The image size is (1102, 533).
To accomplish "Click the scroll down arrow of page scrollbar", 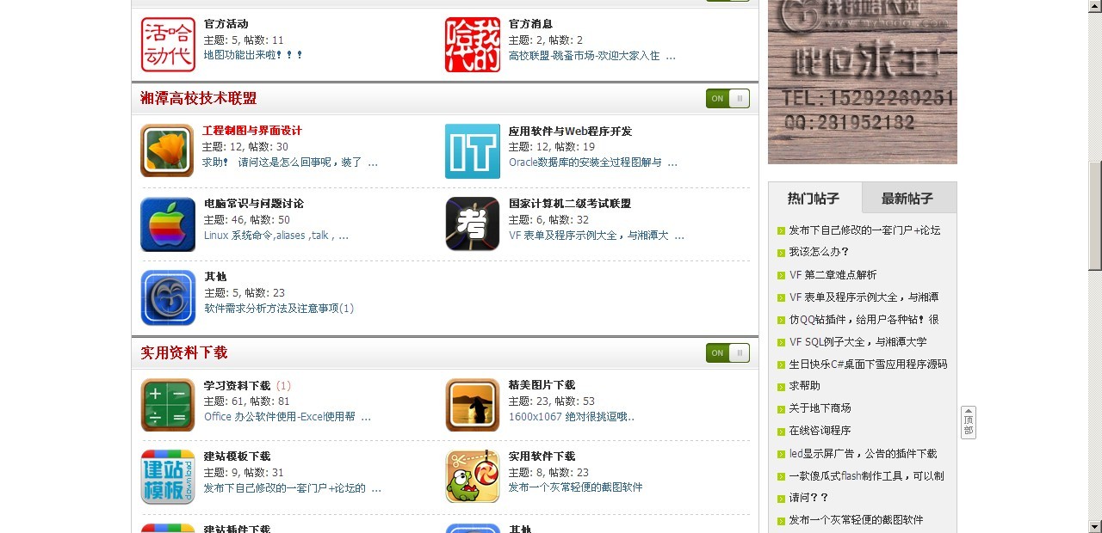I will (1095, 526).
